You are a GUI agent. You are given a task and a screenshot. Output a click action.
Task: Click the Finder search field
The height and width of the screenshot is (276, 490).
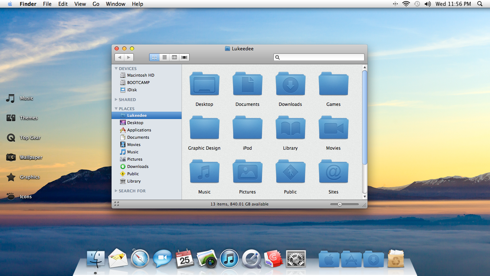click(319, 57)
